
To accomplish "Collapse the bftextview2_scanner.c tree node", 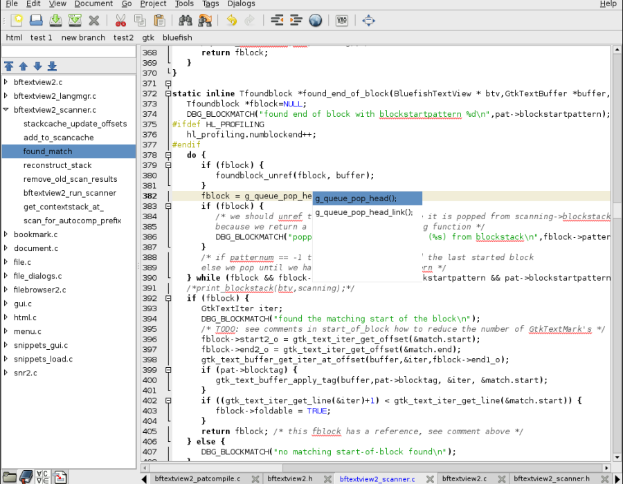I will [x=6, y=109].
